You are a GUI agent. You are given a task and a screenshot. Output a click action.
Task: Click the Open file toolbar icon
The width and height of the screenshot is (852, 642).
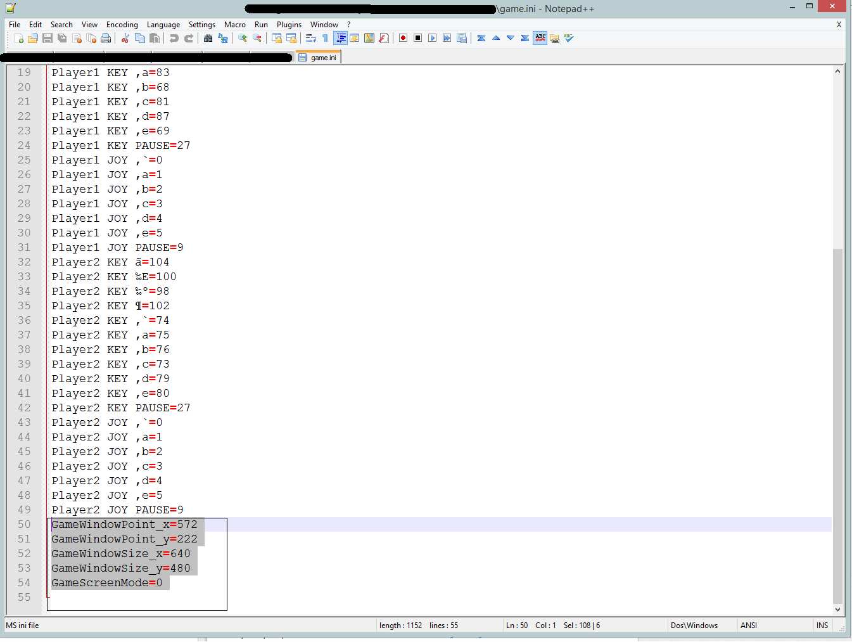point(33,39)
